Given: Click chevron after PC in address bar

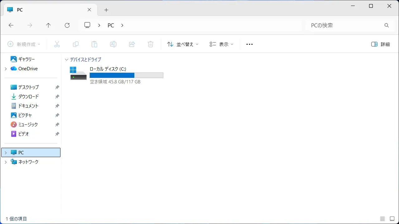Looking at the screenshot, I should click(x=122, y=25).
